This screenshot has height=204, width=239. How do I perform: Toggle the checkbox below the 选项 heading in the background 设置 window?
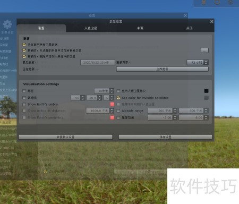pyautogui.click(x=46, y=172)
